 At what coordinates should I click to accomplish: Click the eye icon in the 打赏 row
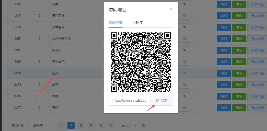[185, 4]
